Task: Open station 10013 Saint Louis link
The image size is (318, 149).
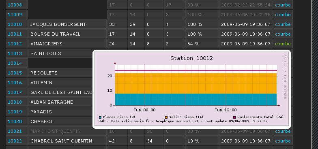Action: (x=15, y=53)
